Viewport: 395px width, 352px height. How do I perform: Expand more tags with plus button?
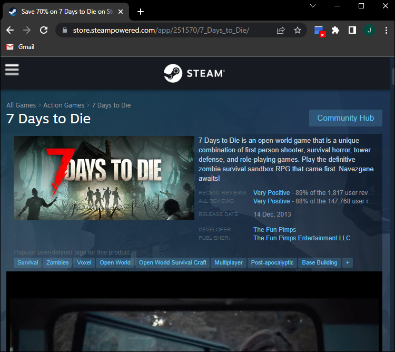pos(348,262)
